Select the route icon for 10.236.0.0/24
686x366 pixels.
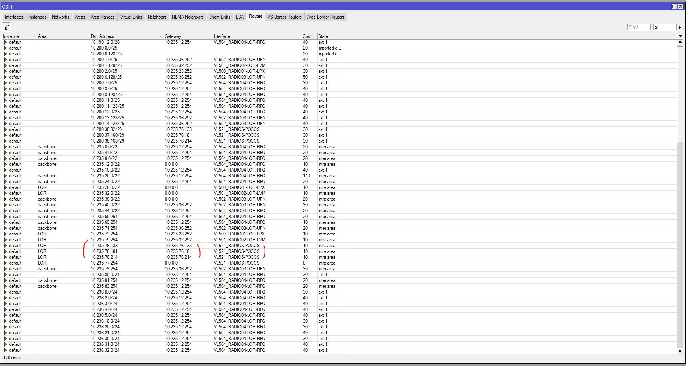click(x=5, y=292)
